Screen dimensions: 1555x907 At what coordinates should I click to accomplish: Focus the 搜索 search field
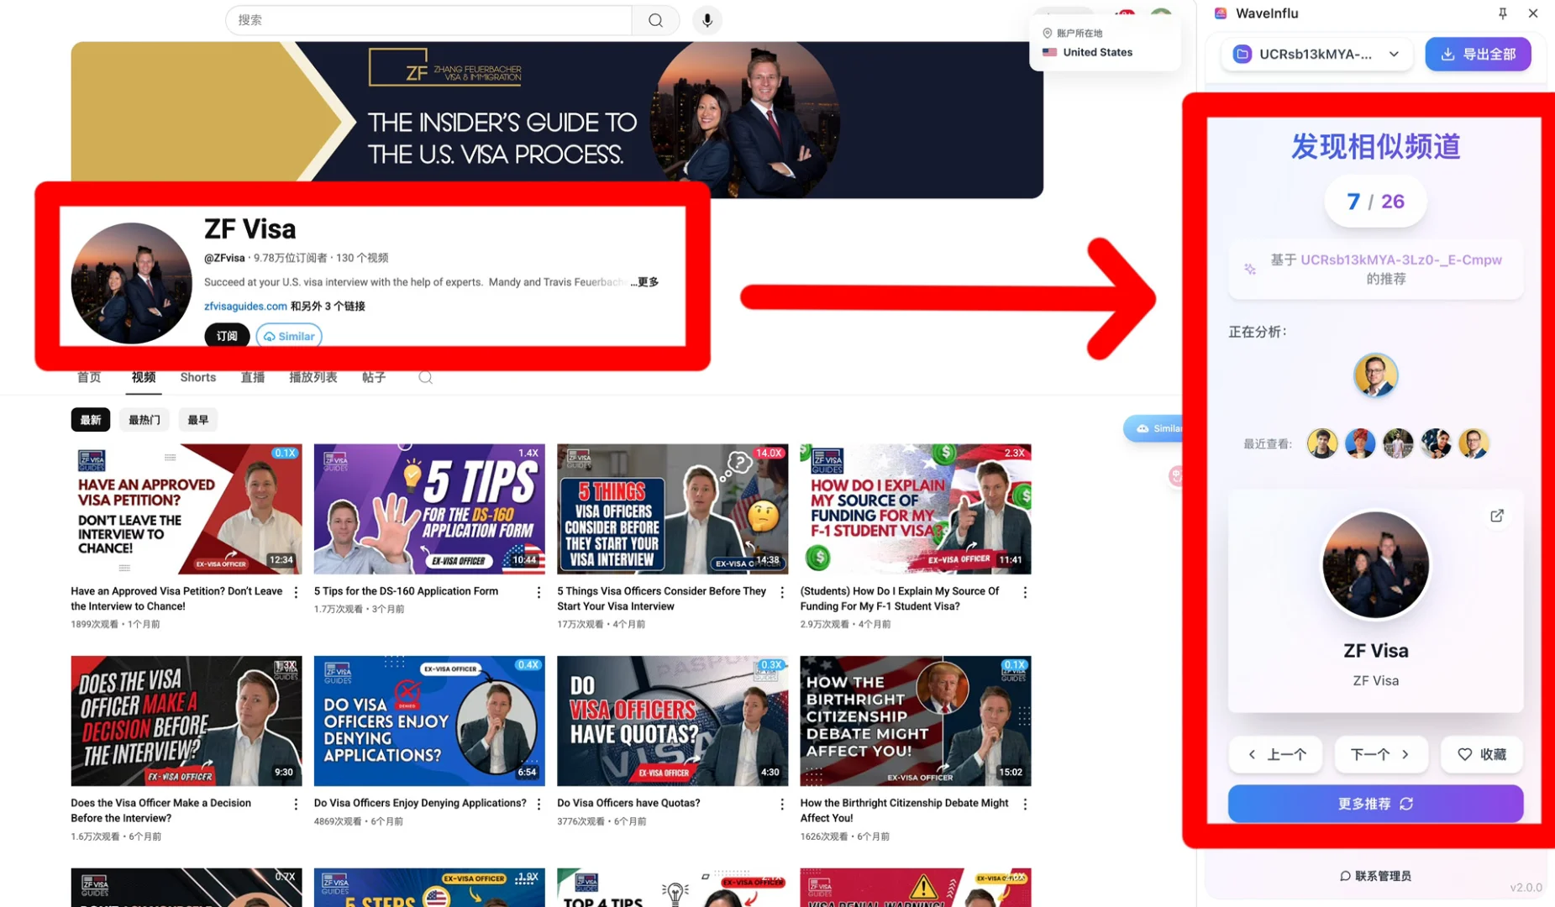point(429,20)
